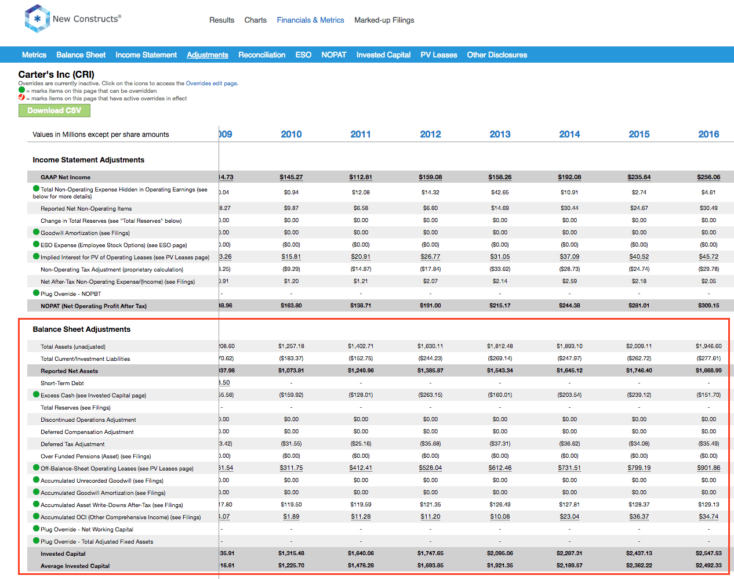Click green override dot beside Goodwill Amortization
Screen dimensions: 734x579
tap(36, 232)
